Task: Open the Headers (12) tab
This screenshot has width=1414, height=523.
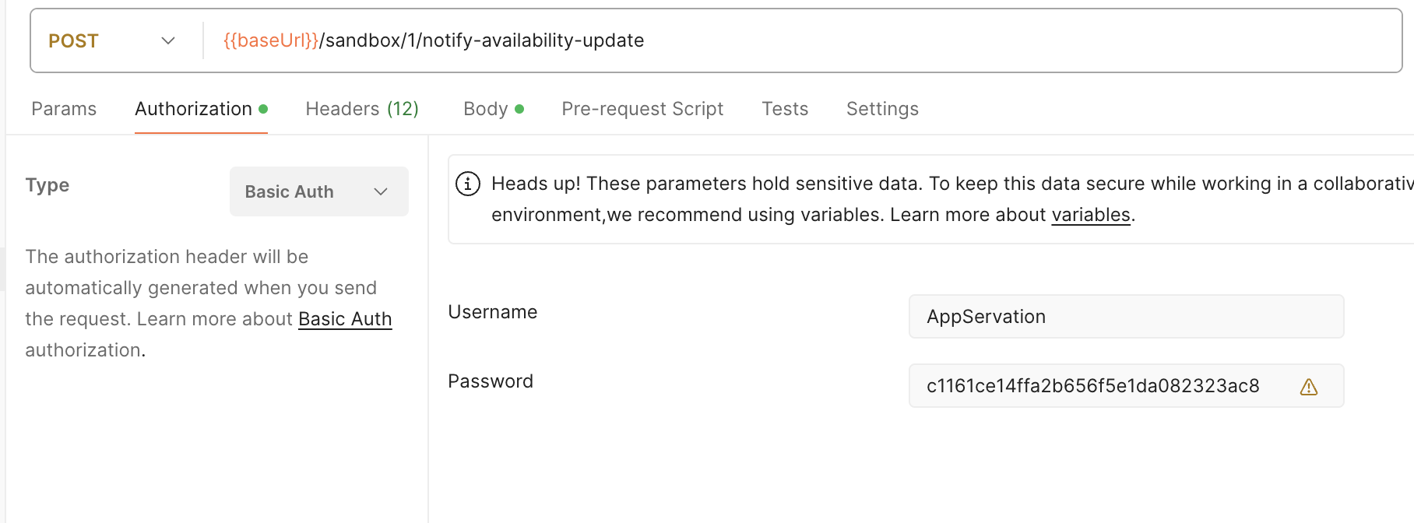Action: [362, 109]
